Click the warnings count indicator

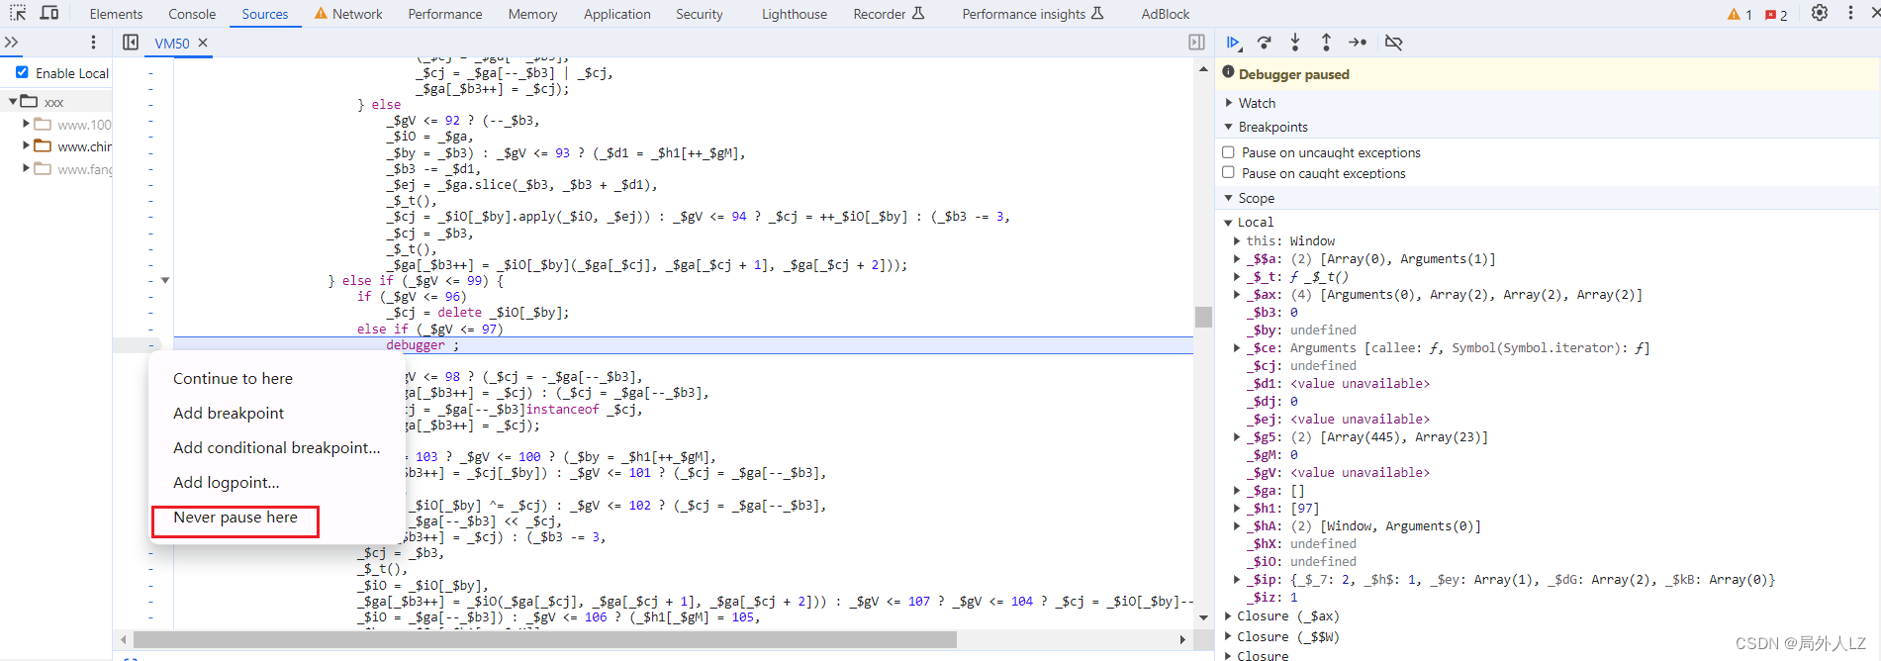pos(1740,14)
